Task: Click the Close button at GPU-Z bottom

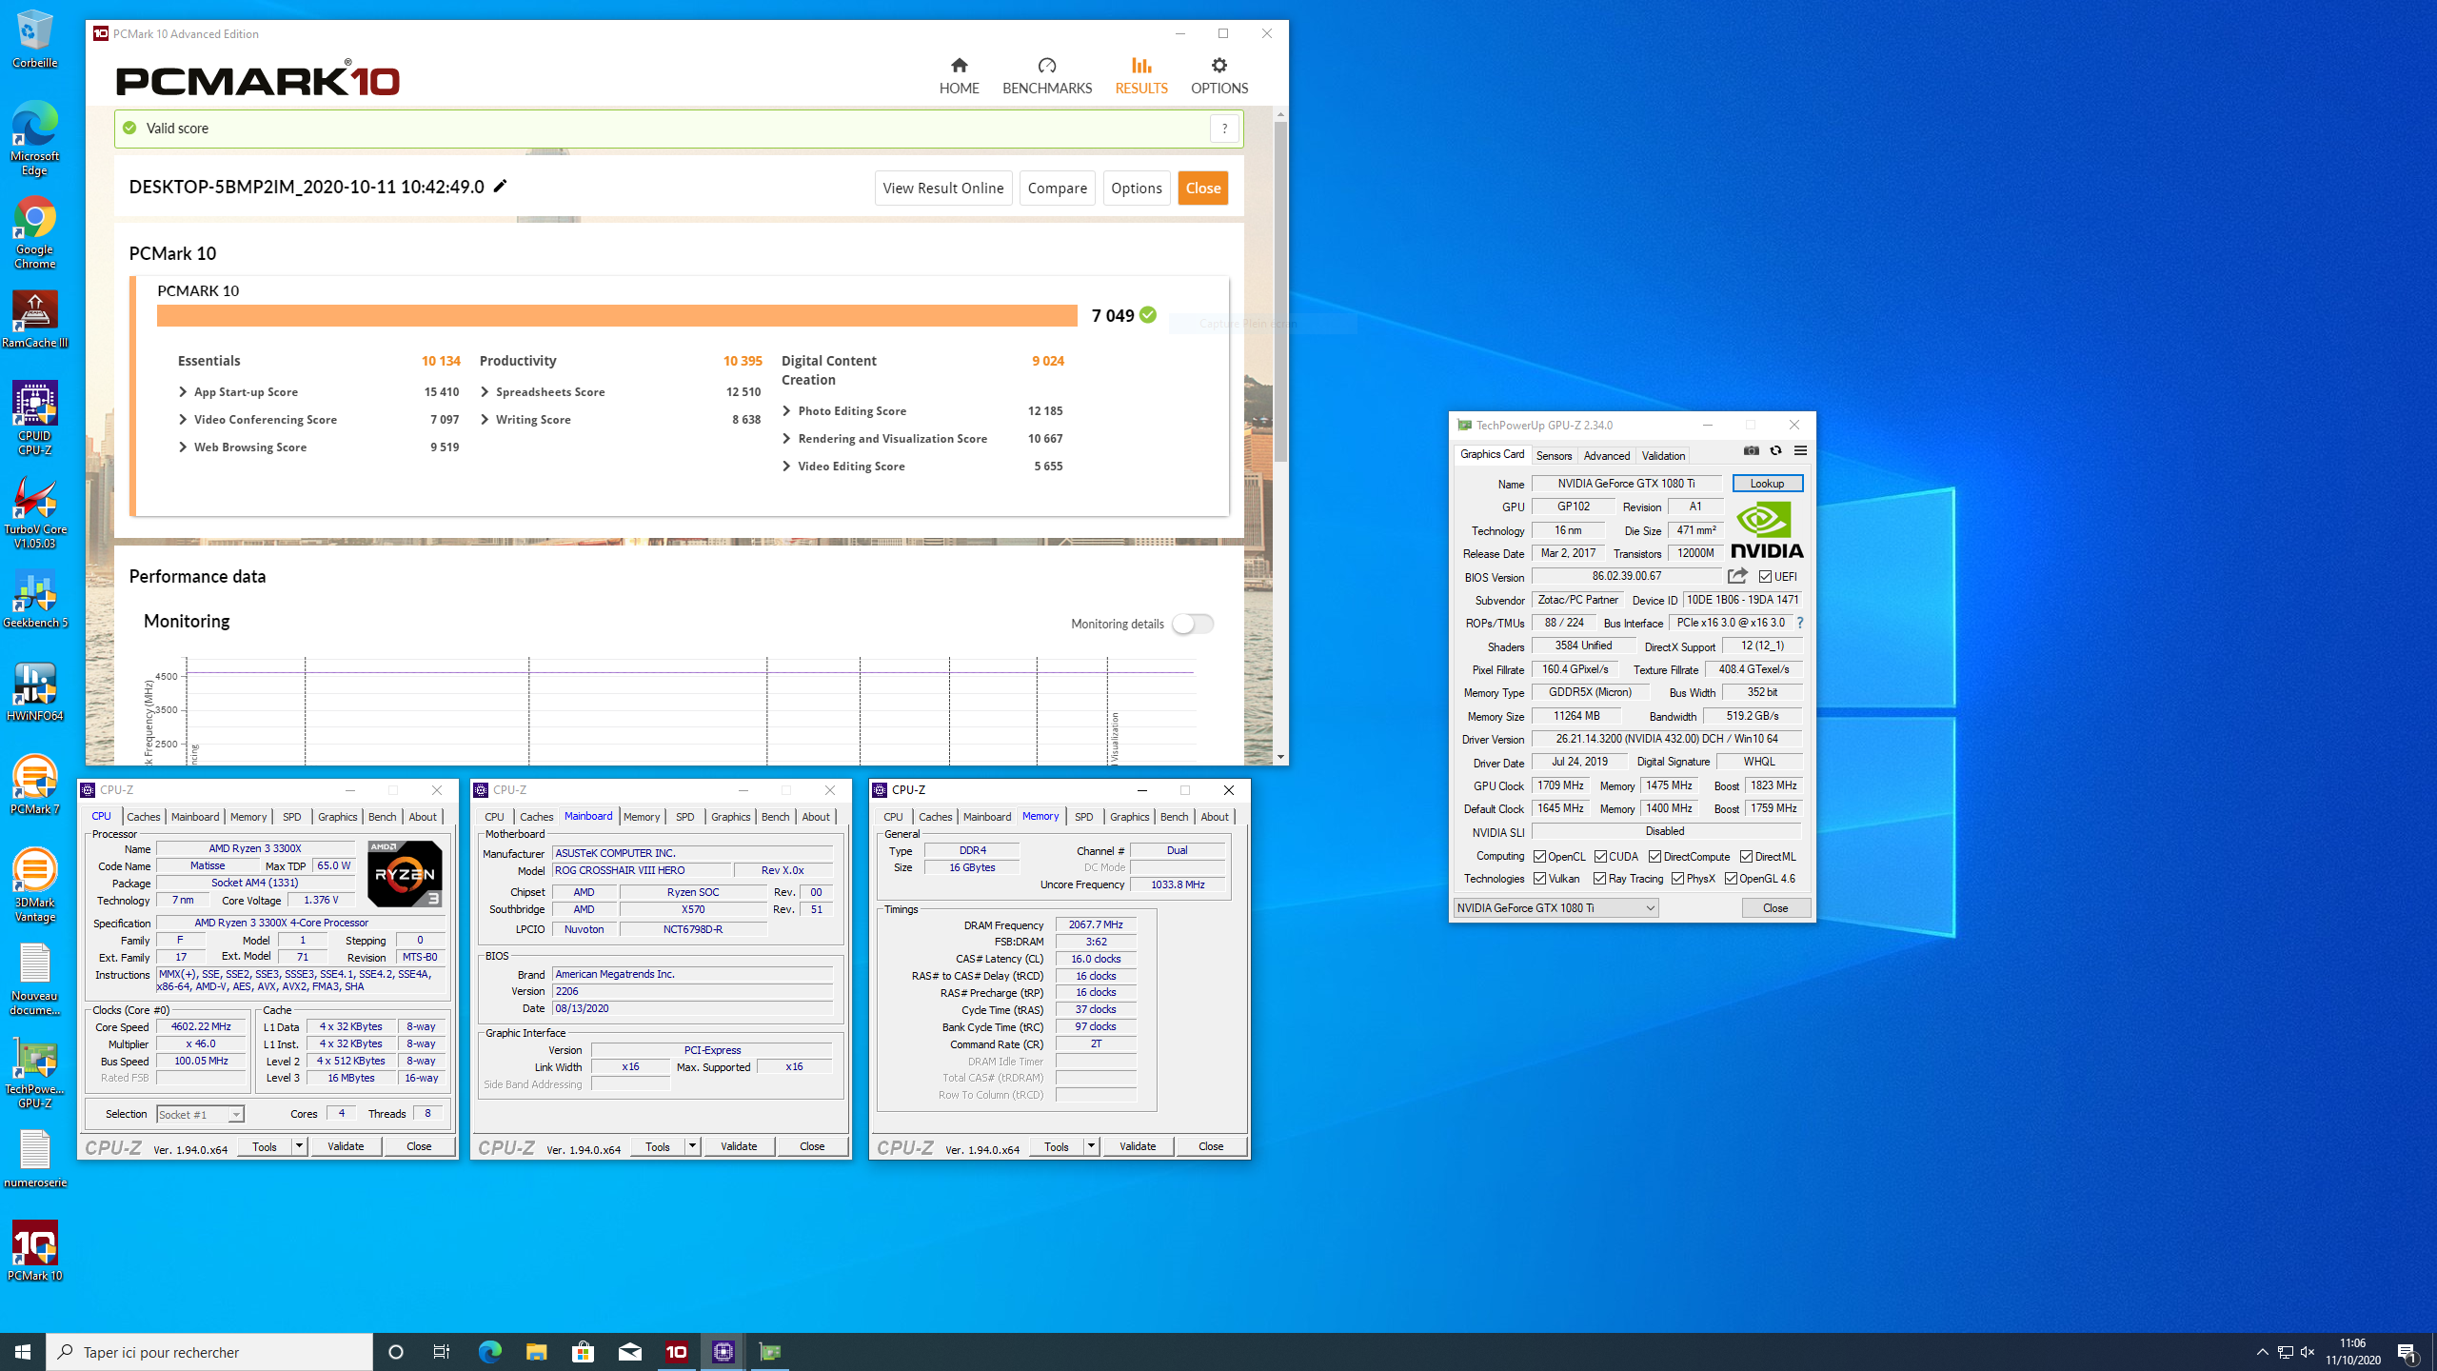Action: click(1775, 908)
